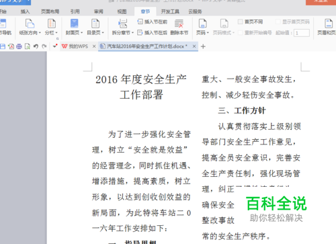The height and width of the screenshot is (244, 336).
Task: Close the 我的WPS tab
Action: point(94,46)
